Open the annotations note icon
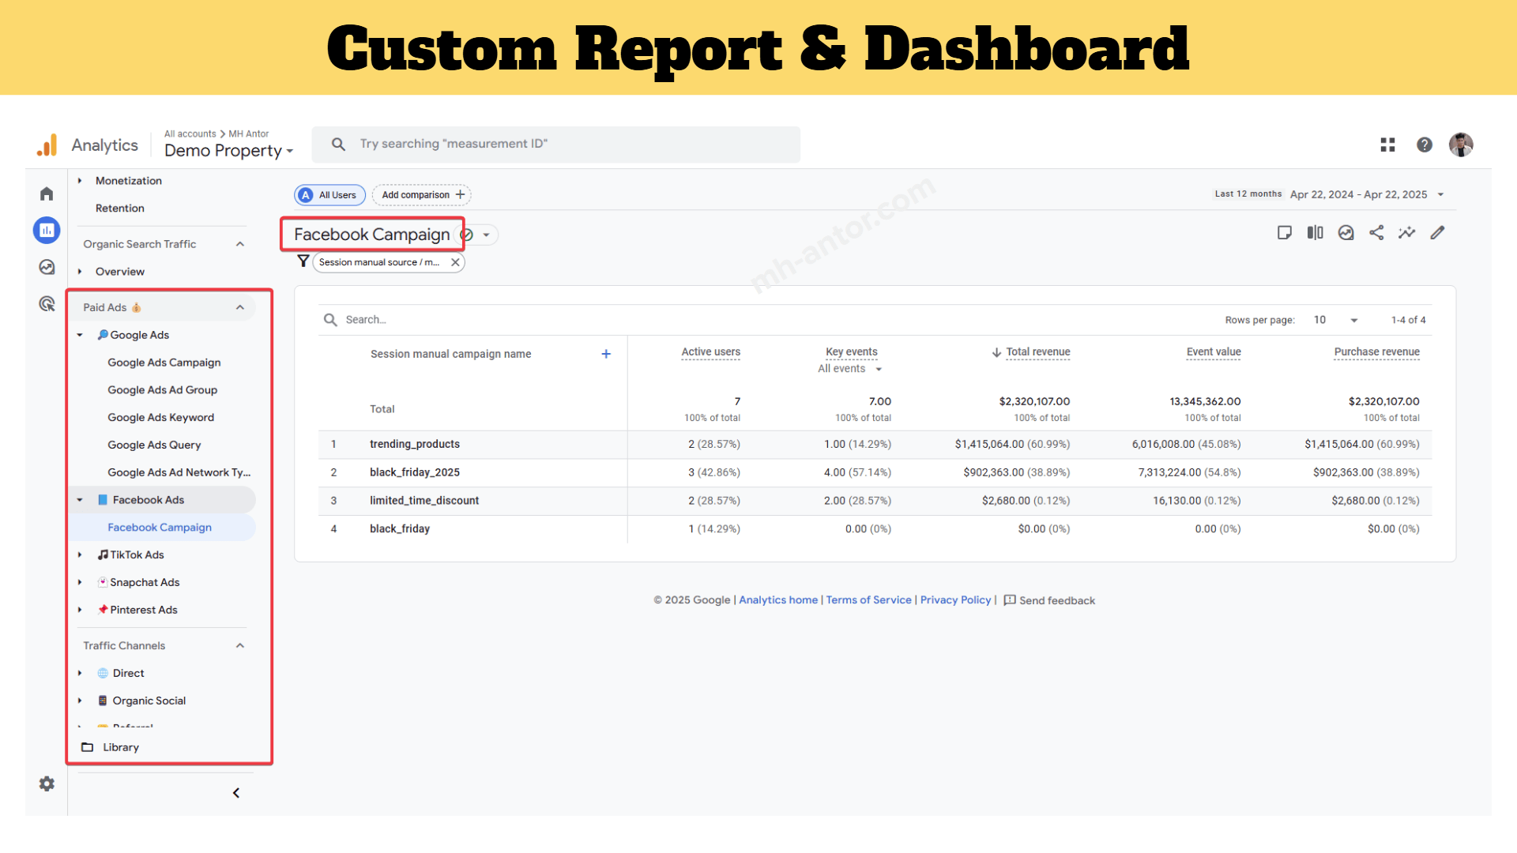1517x853 pixels. (x=1285, y=232)
